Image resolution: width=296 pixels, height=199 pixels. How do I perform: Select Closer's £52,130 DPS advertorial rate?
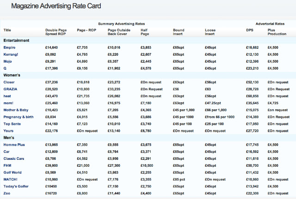252,82
